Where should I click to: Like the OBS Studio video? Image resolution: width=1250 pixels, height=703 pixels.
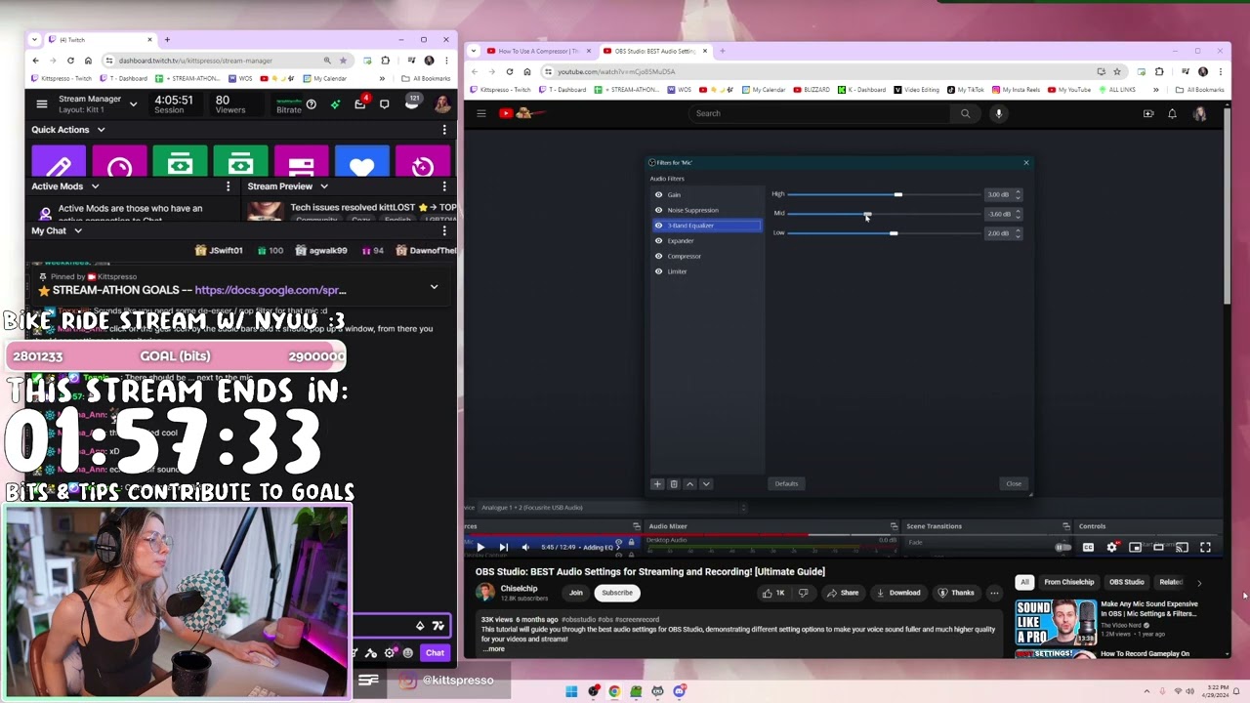point(774,593)
